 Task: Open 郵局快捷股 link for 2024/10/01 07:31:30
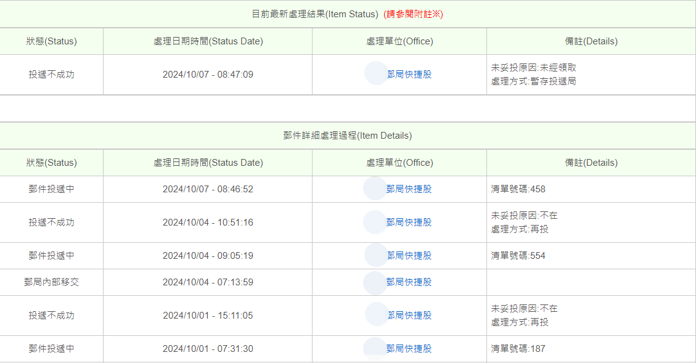click(x=409, y=349)
